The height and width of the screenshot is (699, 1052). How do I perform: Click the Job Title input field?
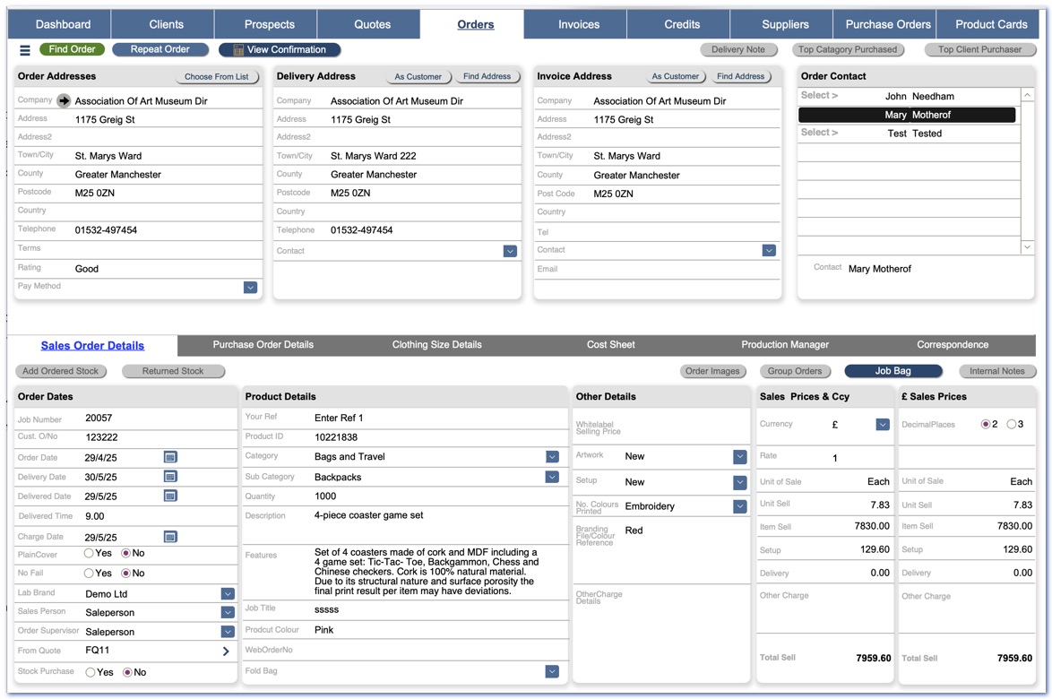439,609
